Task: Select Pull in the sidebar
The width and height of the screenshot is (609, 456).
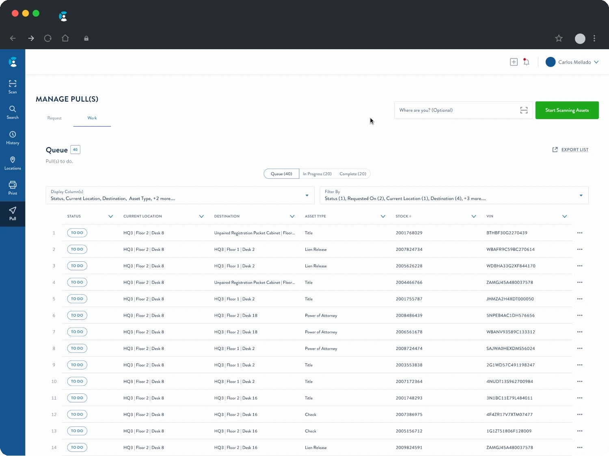Action: coord(13,214)
